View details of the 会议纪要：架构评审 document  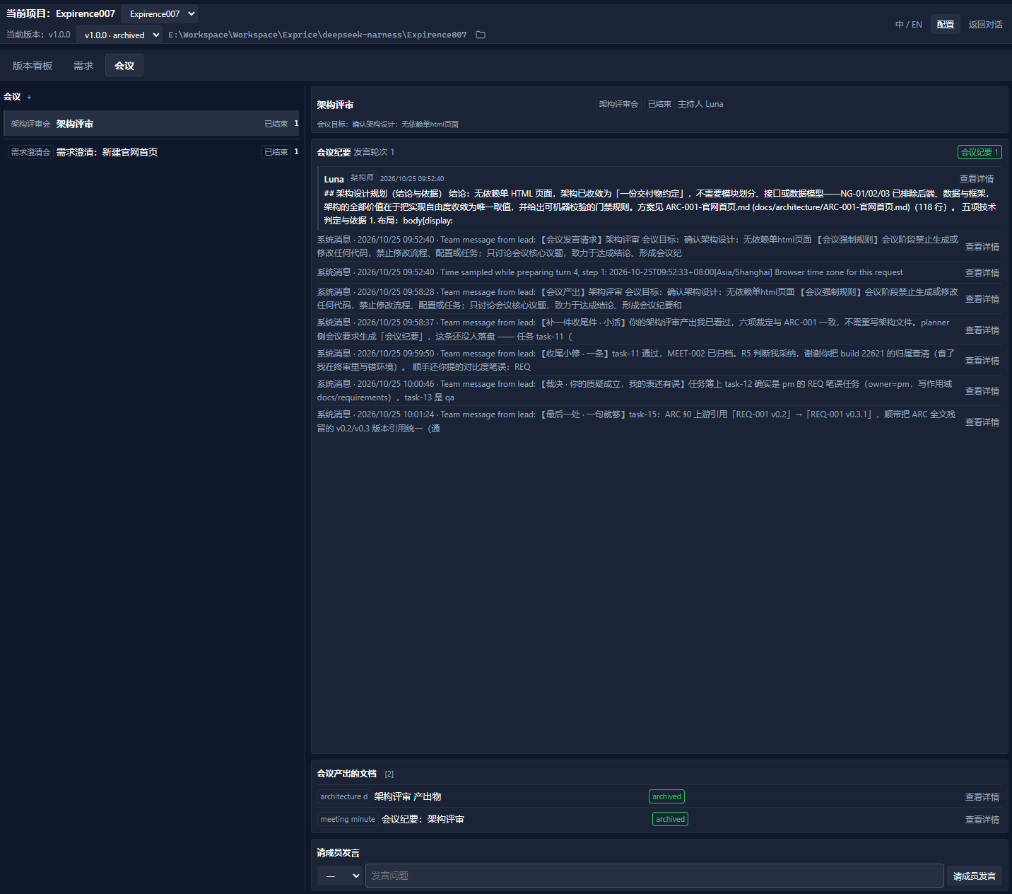tap(982, 820)
